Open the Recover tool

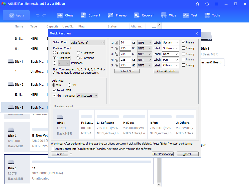coord(144,15)
